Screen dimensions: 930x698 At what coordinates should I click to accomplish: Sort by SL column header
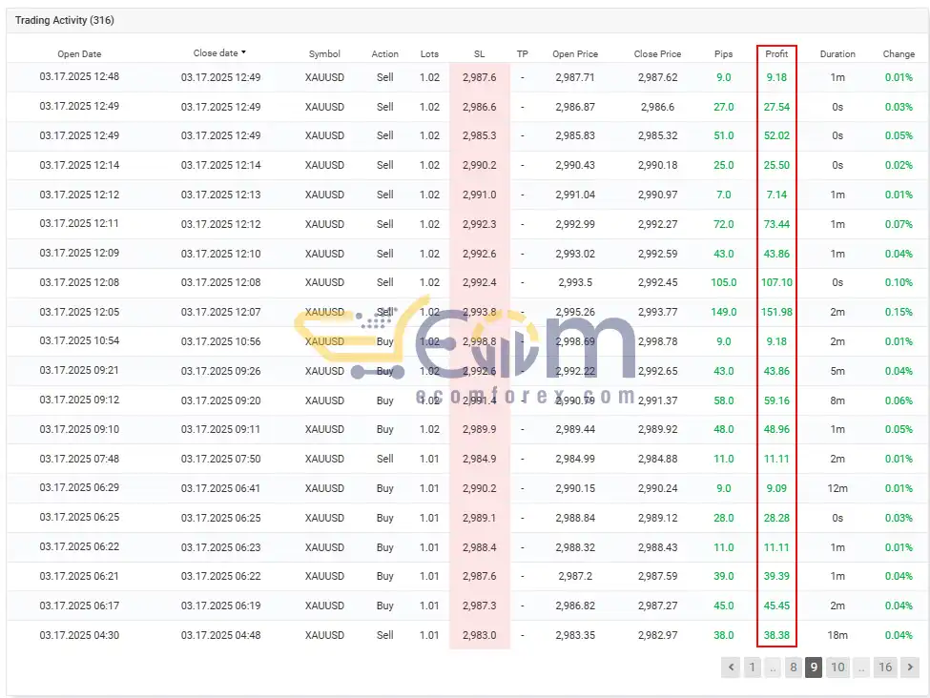[479, 54]
